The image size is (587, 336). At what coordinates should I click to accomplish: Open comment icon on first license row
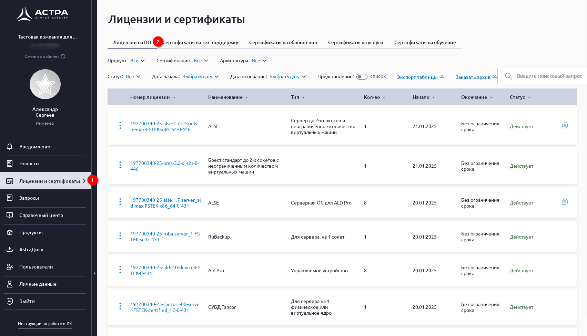pos(565,126)
